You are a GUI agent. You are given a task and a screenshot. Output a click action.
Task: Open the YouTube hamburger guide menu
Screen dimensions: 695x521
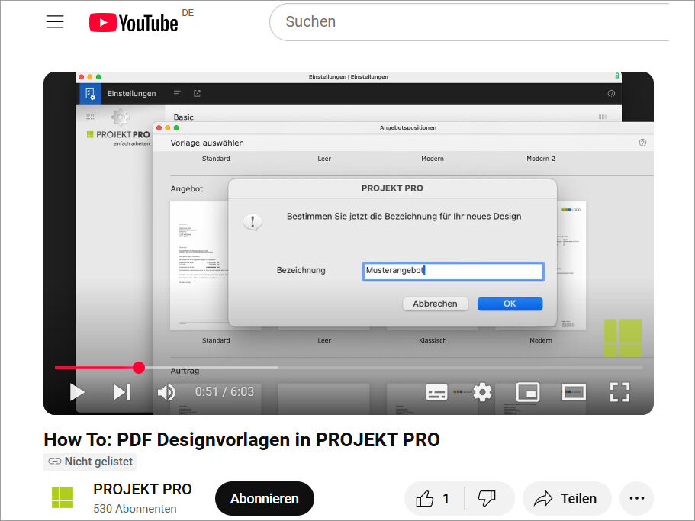(55, 21)
